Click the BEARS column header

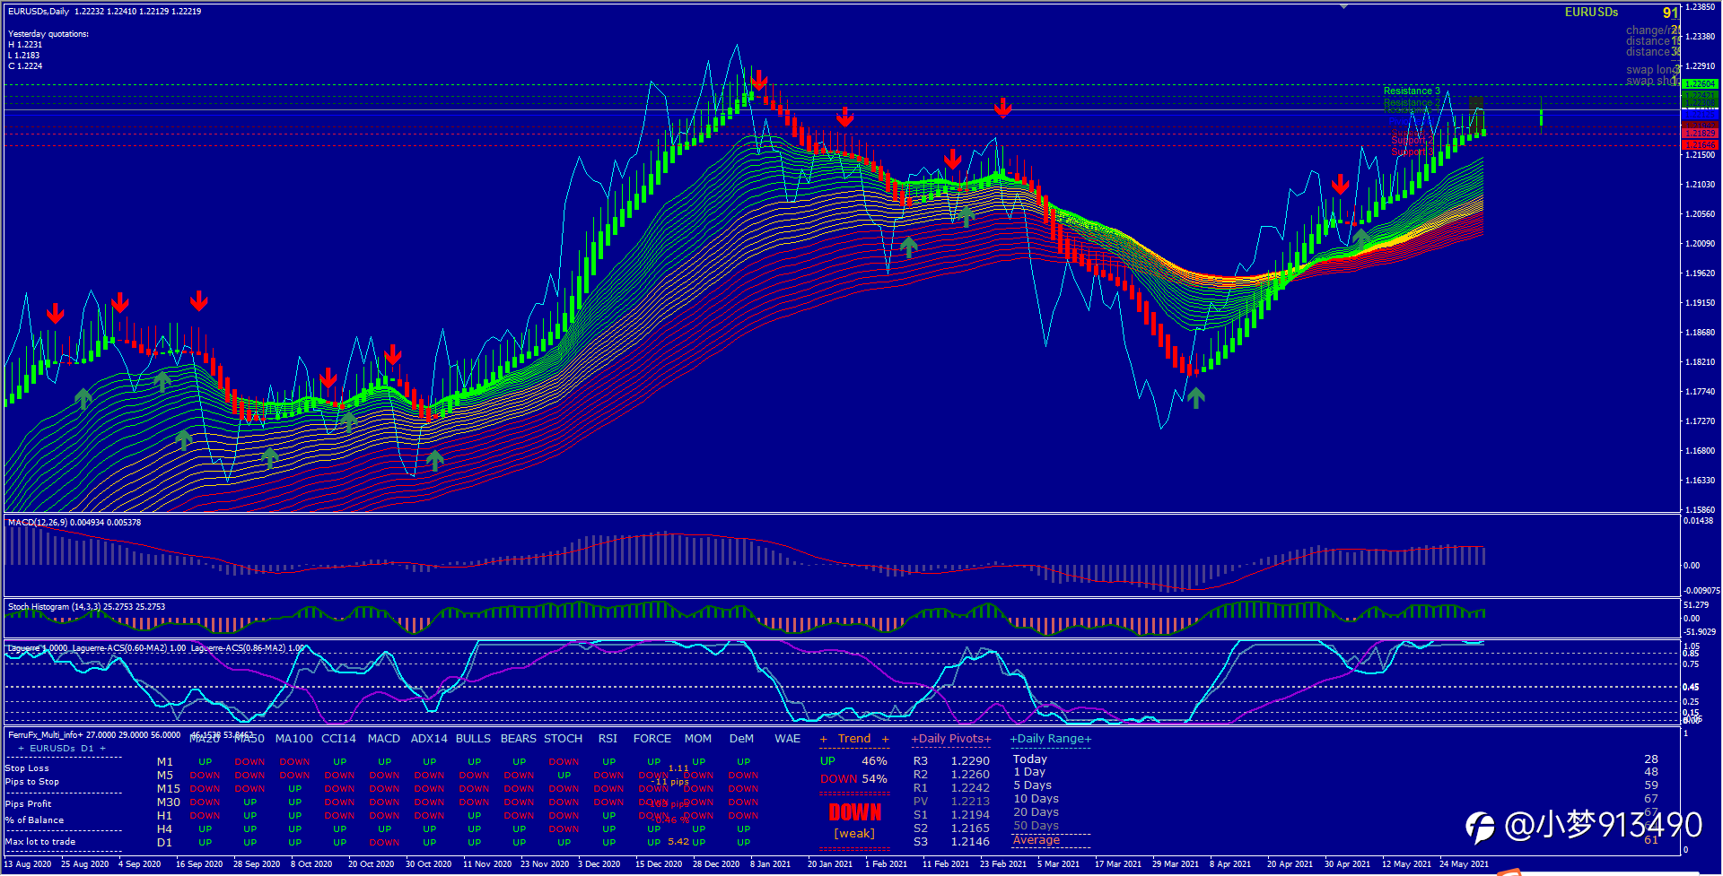[519, 739]
